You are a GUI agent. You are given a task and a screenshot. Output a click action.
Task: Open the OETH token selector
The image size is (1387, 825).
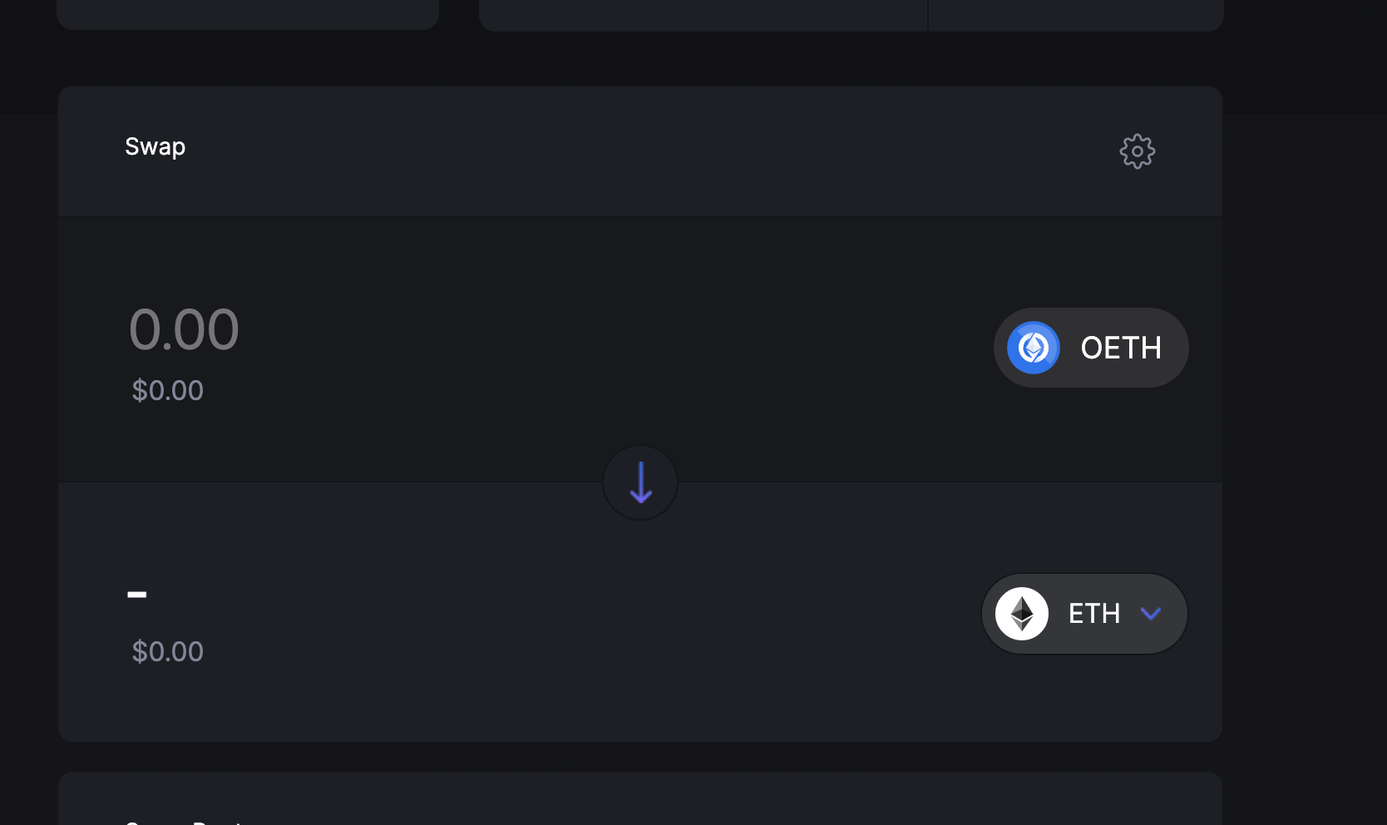(x=1090, y=347)
